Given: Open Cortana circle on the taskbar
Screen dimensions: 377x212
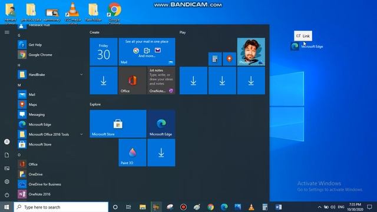Looking at the screenshot, I should coord(115,207).
